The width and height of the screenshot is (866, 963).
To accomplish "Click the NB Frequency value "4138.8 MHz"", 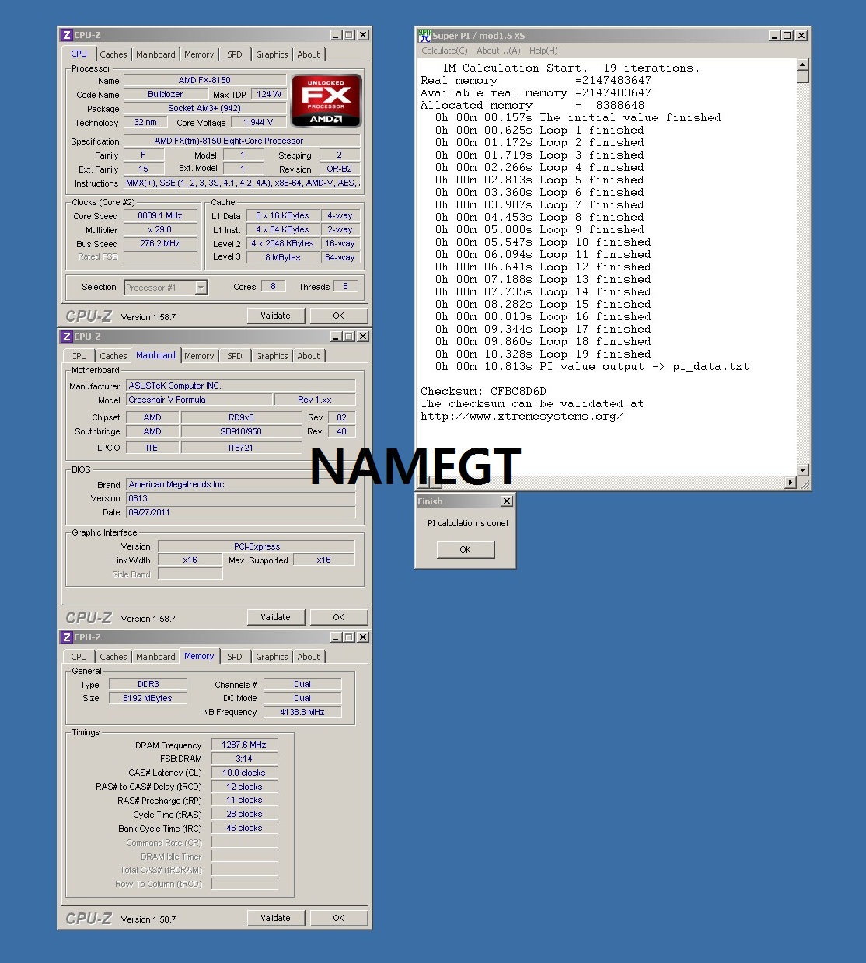I will [302, 712].
